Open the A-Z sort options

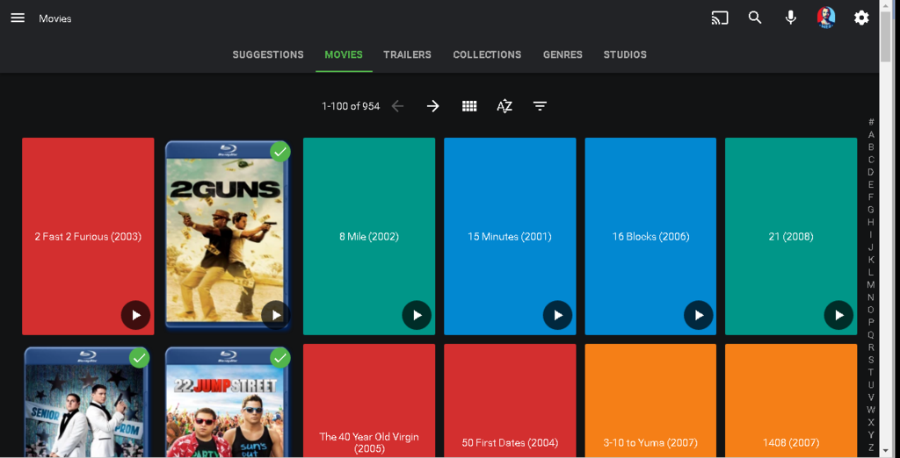pos(504,106)
